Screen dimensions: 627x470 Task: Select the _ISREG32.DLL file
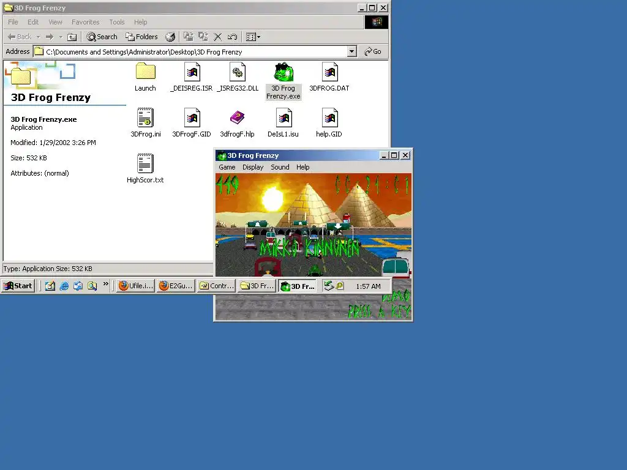click(x=238, y=76)
